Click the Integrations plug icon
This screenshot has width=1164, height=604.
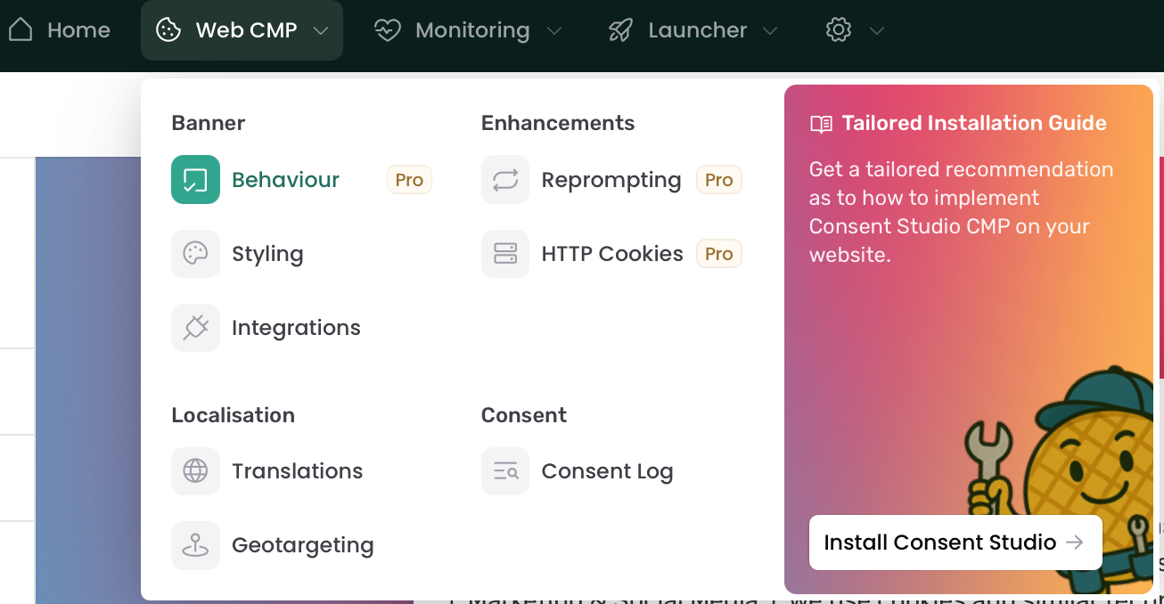point(195,328)
